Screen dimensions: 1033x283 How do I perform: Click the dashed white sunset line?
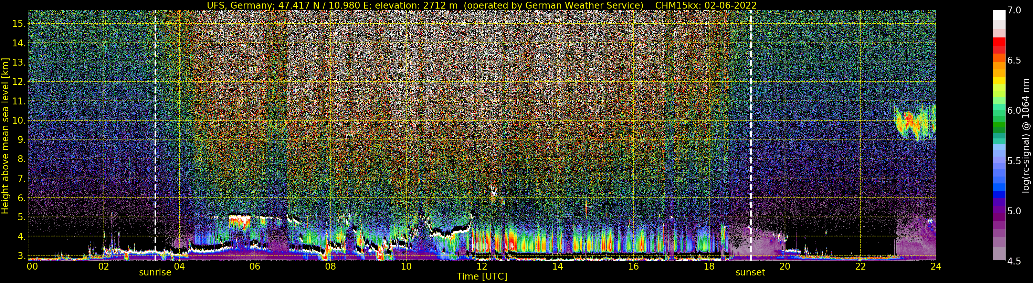click(751, 135)
